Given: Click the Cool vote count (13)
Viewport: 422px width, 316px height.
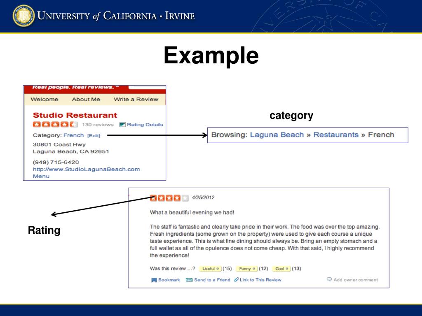Looking at the screenshot, I should click(297, 269).
